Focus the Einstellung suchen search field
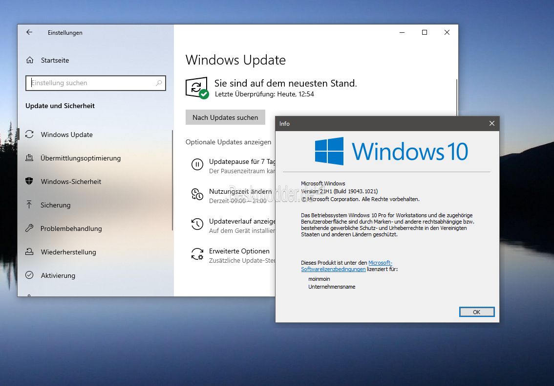The image size is (554, 386). [95, 83]
